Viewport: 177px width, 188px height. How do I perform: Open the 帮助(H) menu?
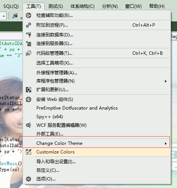click(157, 6)
